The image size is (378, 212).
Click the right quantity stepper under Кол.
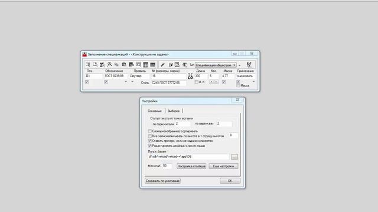(216, 82)
